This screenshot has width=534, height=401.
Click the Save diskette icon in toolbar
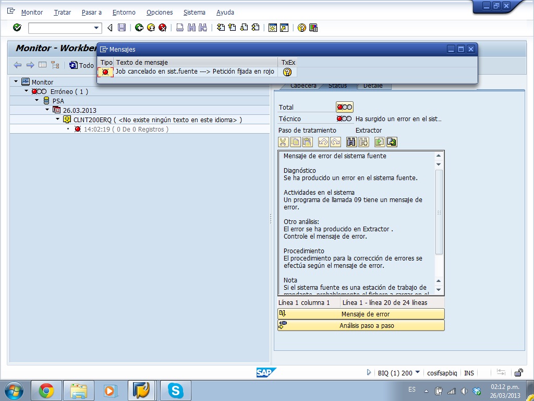point(122,28)
